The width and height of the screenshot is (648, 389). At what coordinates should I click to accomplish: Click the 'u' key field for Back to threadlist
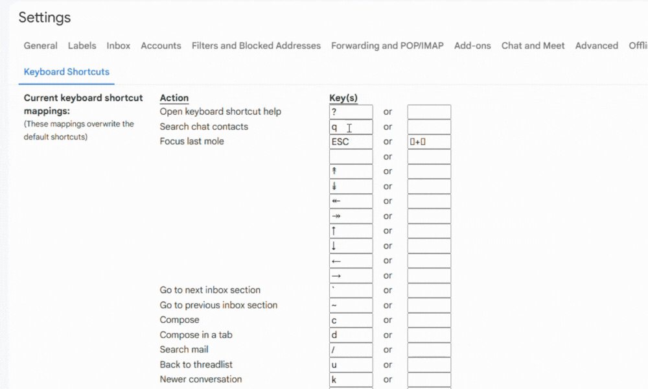click(351, 365)
